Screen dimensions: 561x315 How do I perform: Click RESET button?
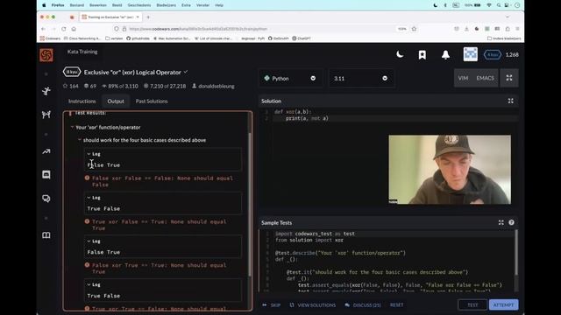[x=396, y=305]
